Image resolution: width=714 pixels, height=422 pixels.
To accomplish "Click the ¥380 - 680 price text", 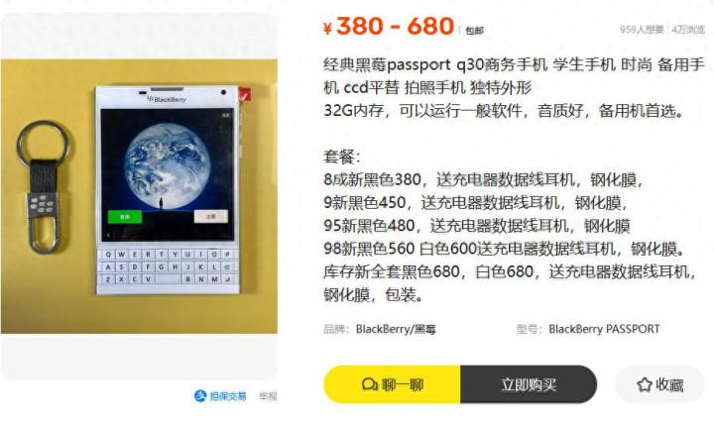I will click(389, 26).
